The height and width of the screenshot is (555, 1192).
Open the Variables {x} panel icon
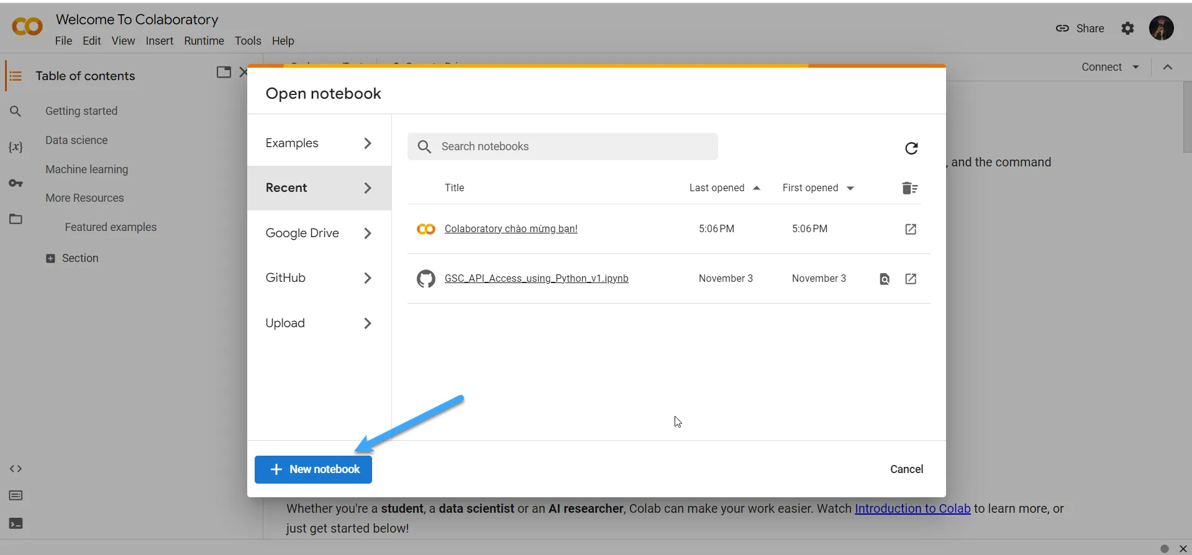pyautogui.click(x=16, y=147)
